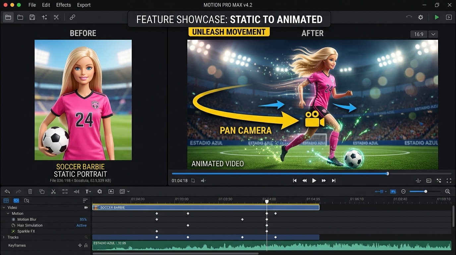Click the timeline toolbar gear icon
The width and height of the screenshot is (456, 255).
point(99,192)
